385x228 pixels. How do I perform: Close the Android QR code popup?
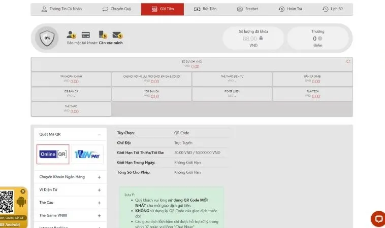pyautogui.click(x=23, y=191)
